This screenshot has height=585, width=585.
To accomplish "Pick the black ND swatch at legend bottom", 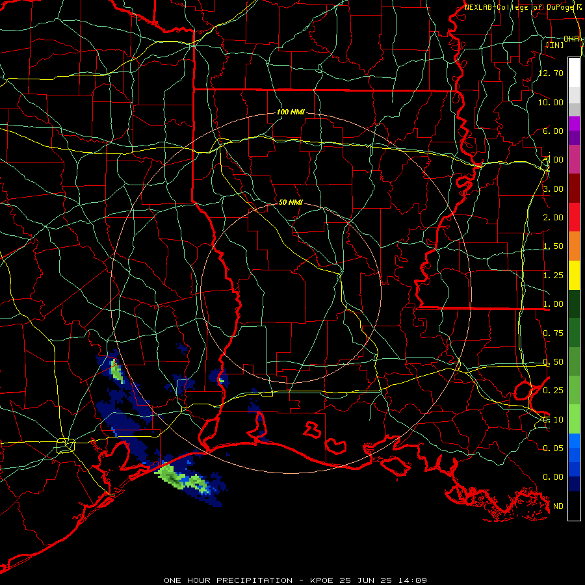I will click(574, 506).
